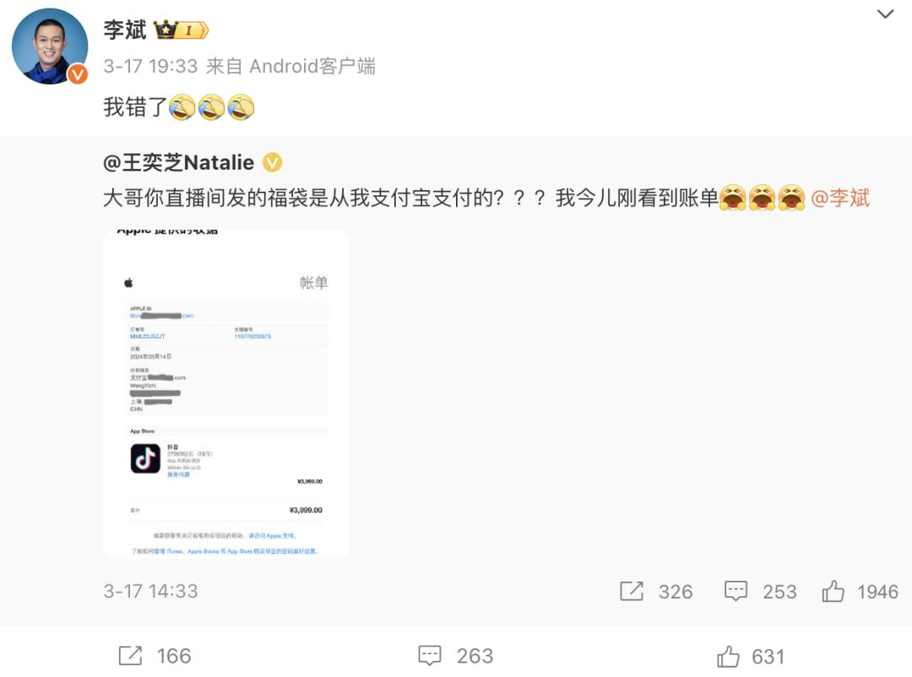Click the repost icon showing 166

pos(130,656)
